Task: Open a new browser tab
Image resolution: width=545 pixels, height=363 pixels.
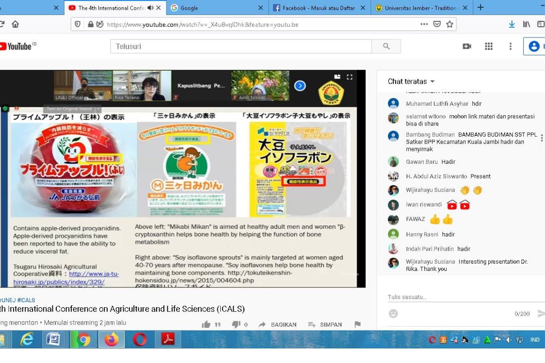Action: 481,7
